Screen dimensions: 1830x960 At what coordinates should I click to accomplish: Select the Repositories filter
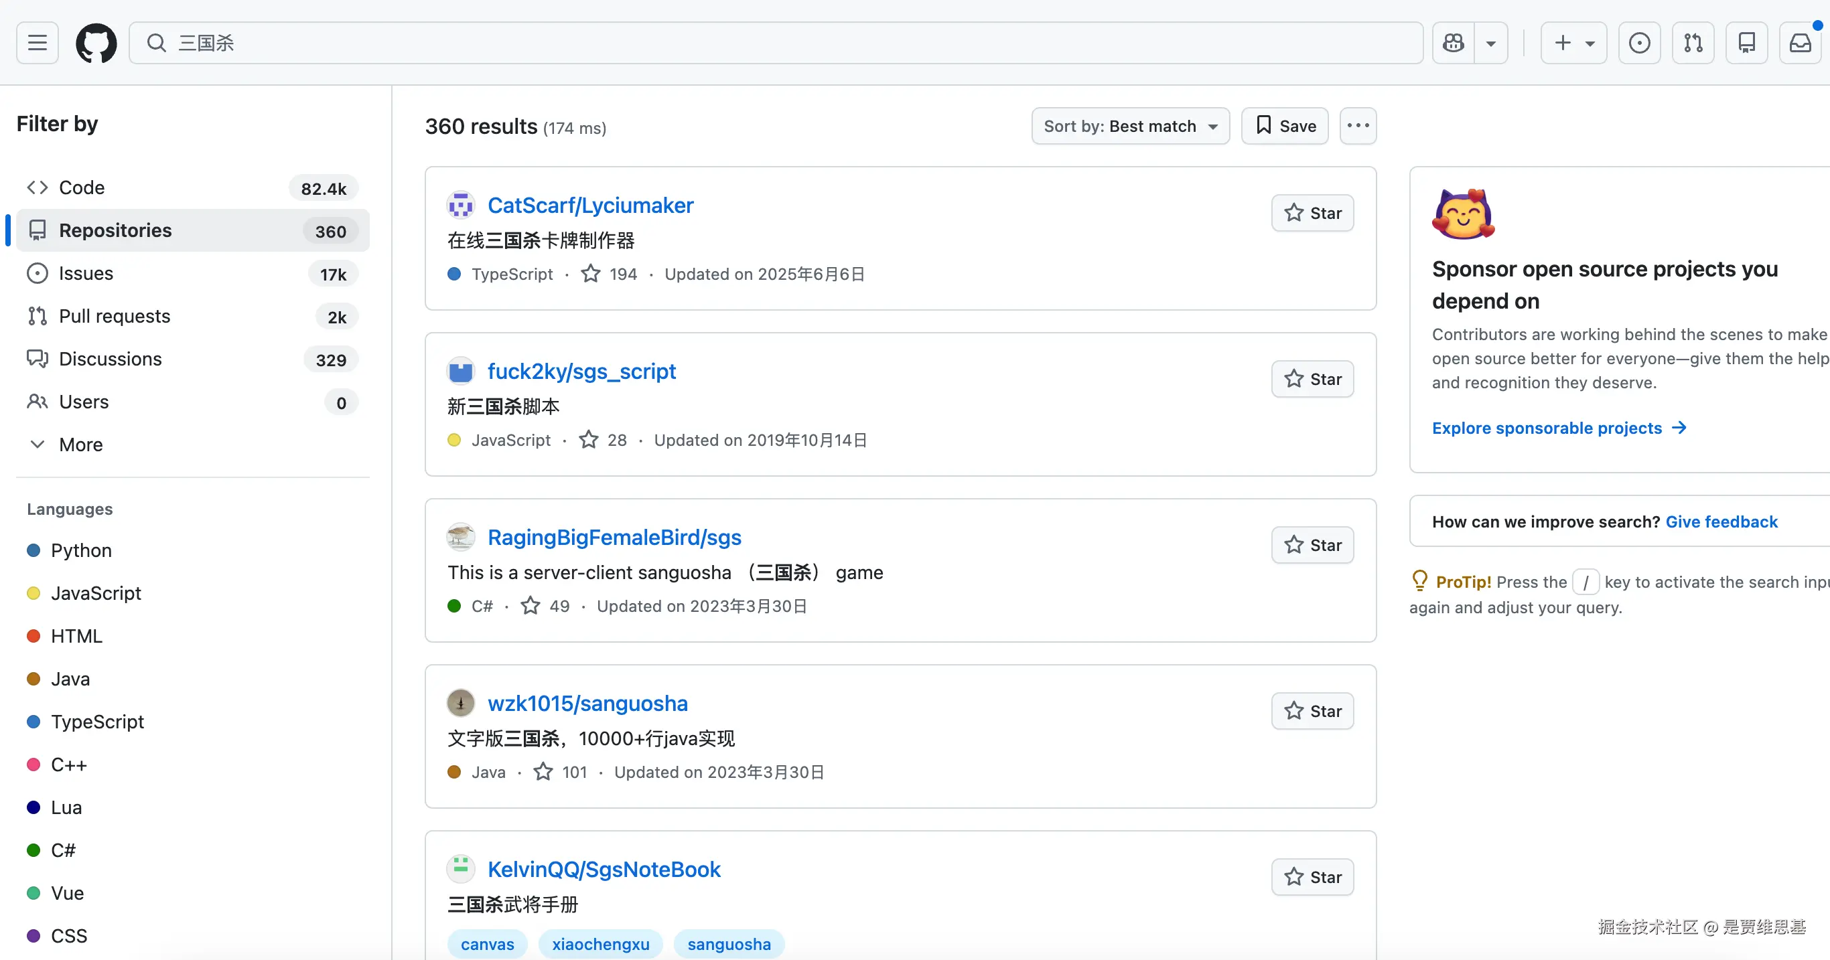[x=192, y=230]
